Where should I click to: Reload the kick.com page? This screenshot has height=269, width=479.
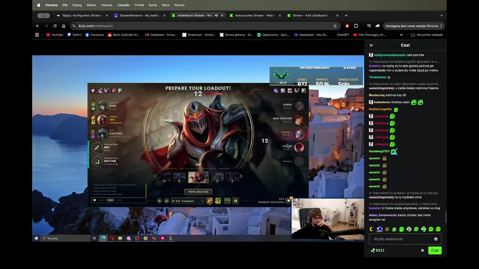[x=55, y=26]
